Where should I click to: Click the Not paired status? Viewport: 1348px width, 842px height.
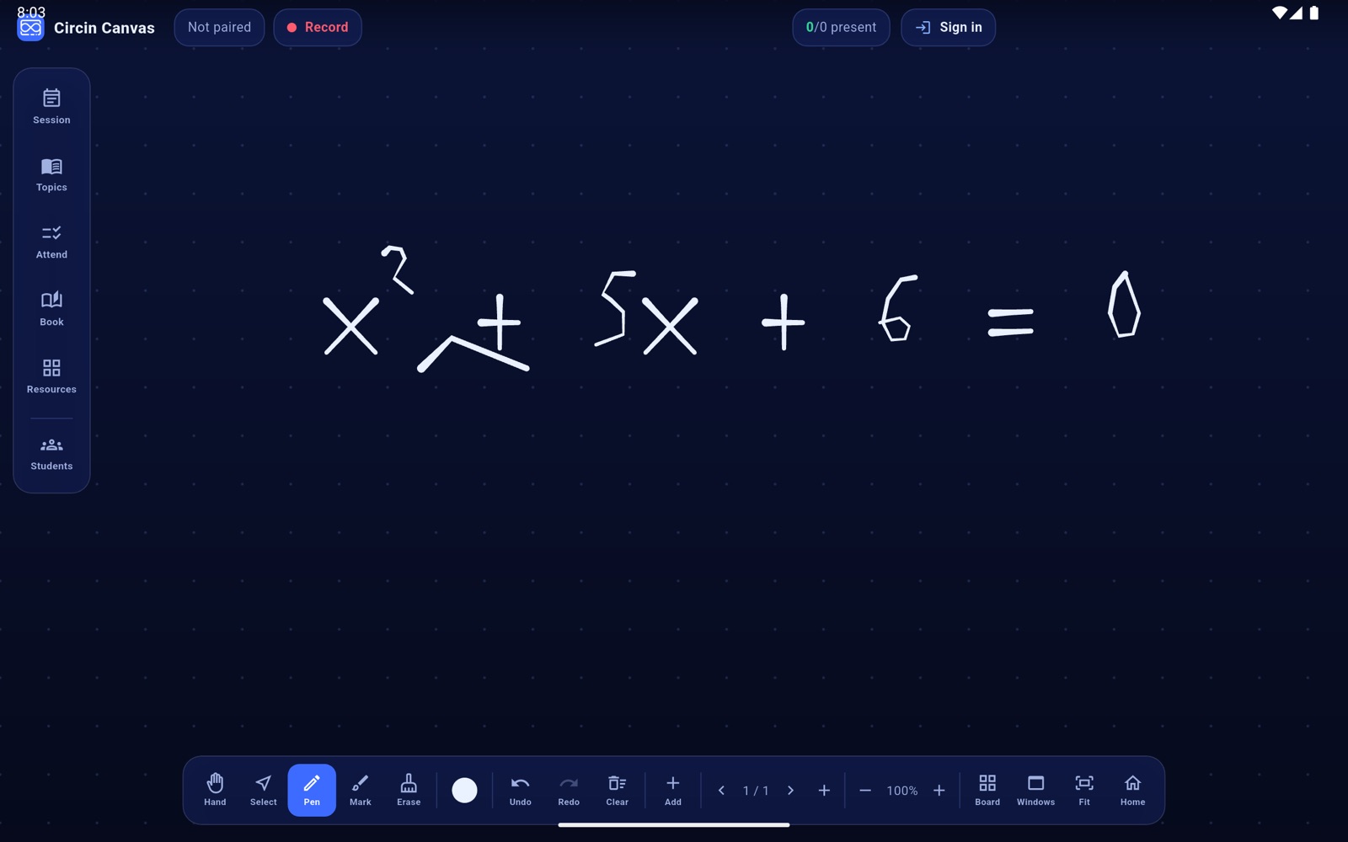(x=219, y=27)
